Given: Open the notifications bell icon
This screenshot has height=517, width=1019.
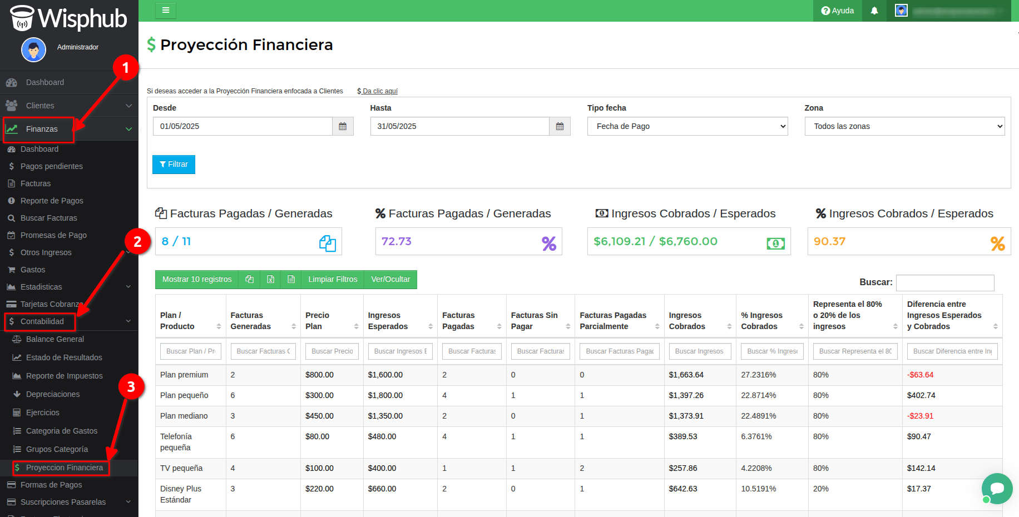Looking at the screenshot, I should pyautogui.click(x=874, y=11).
